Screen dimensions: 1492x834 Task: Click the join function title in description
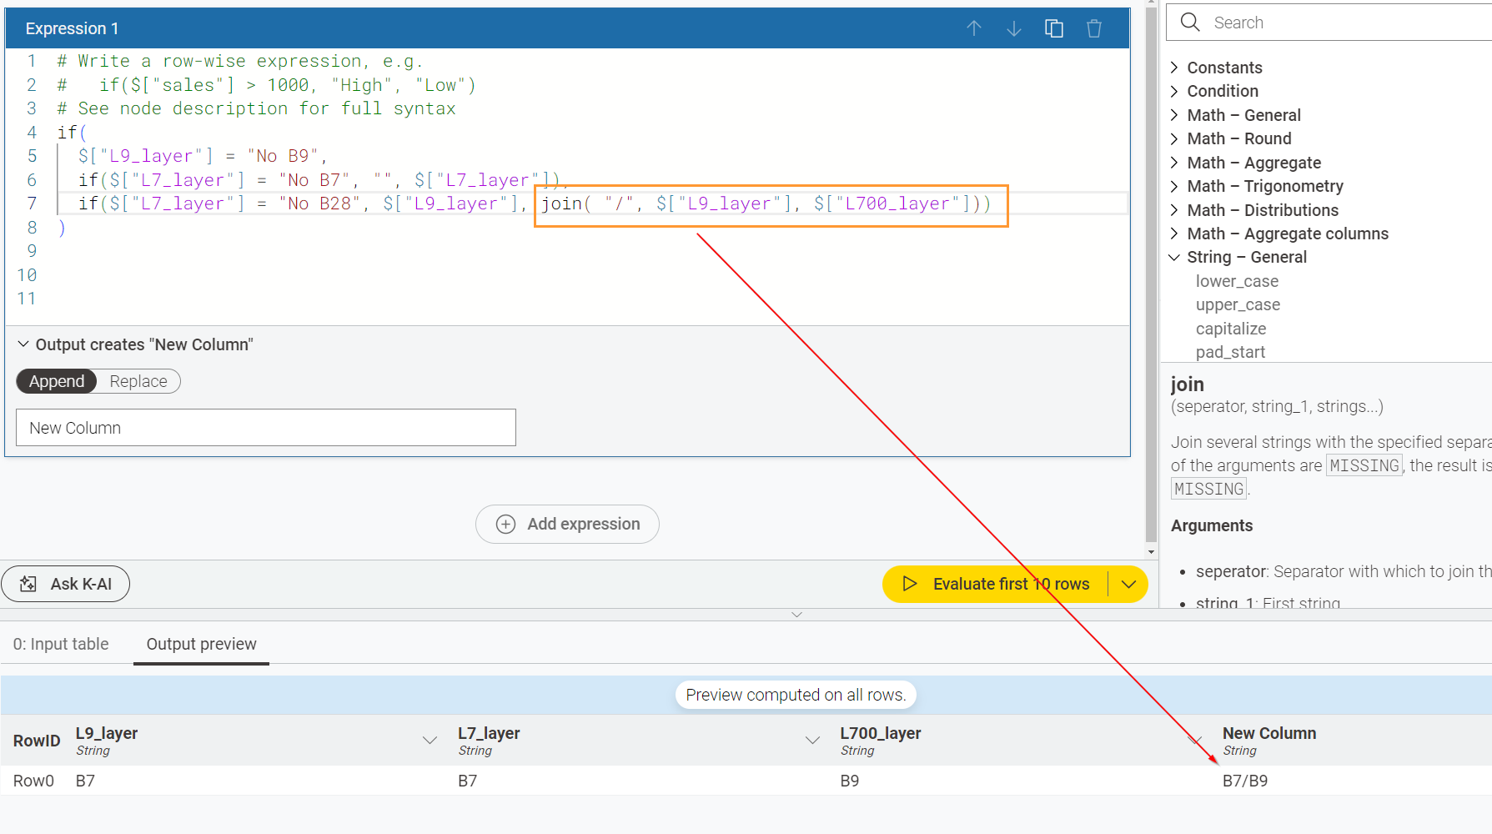tap(1187, 384)
